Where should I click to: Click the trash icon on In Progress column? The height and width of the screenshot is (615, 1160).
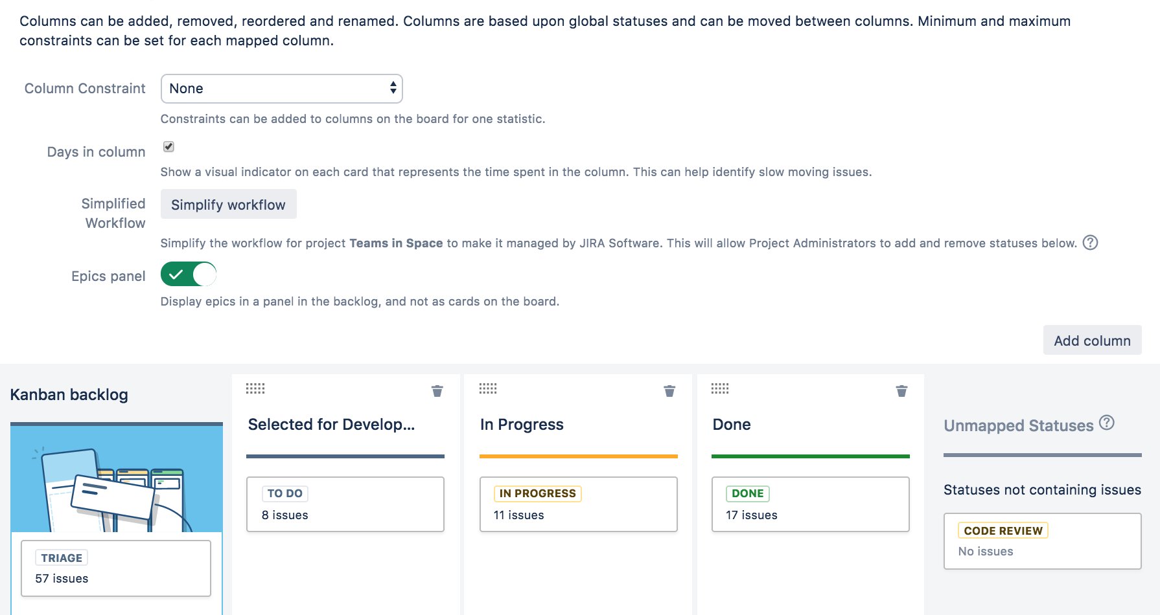point(669,391)
